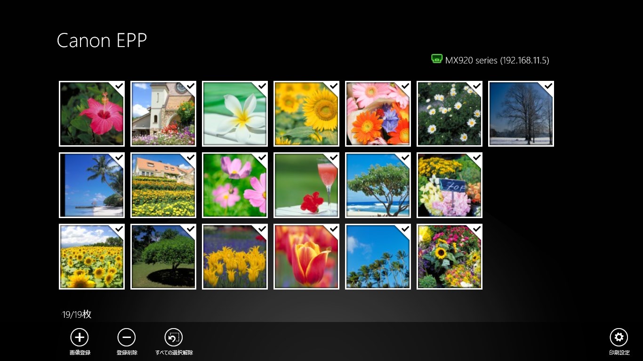
Task: Uncheck the winter bare tree photo checkmark
Action: (x=548, y=86)
